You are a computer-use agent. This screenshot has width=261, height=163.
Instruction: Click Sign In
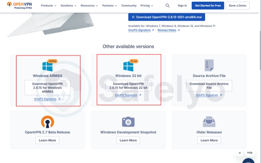pyautogui.click(x=182, y=6)
